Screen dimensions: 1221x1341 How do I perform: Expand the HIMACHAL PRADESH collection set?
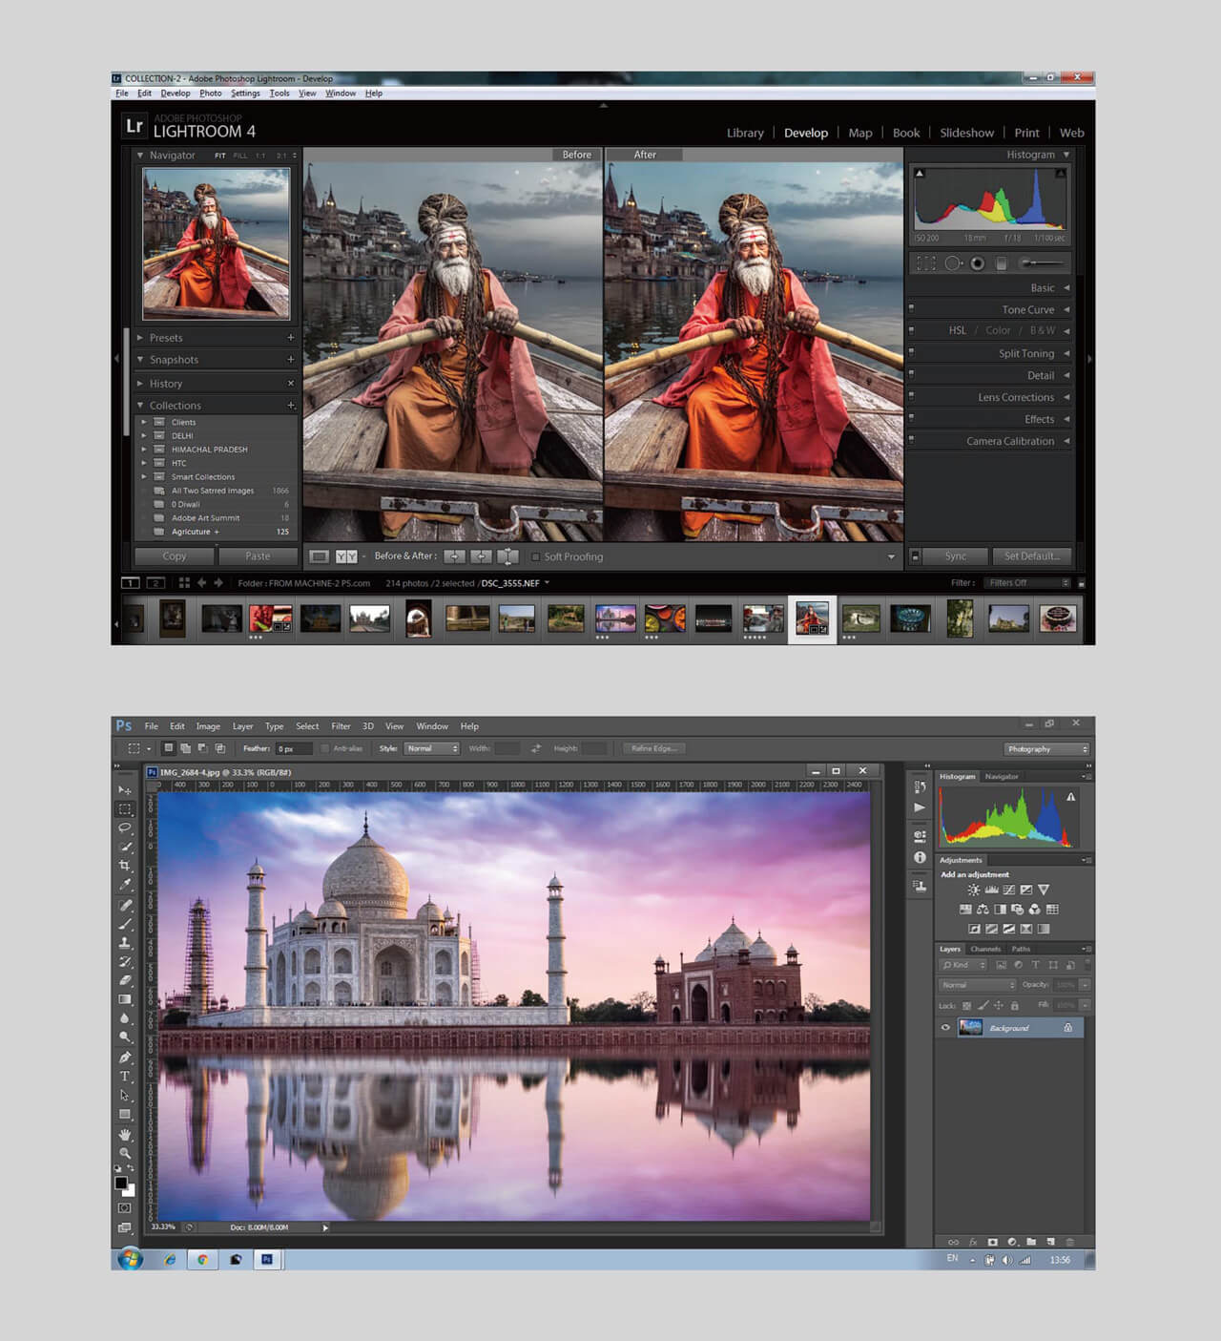[144, 450]
